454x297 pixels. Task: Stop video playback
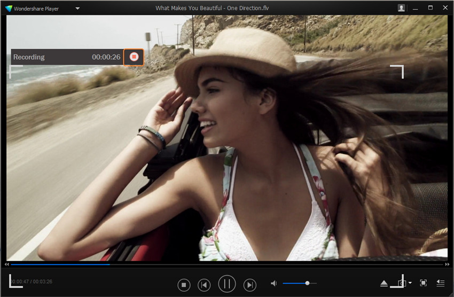[184, 285]
